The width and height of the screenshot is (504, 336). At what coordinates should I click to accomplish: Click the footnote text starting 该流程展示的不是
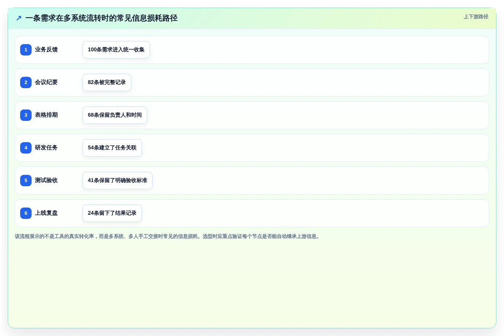pos(168,236)
